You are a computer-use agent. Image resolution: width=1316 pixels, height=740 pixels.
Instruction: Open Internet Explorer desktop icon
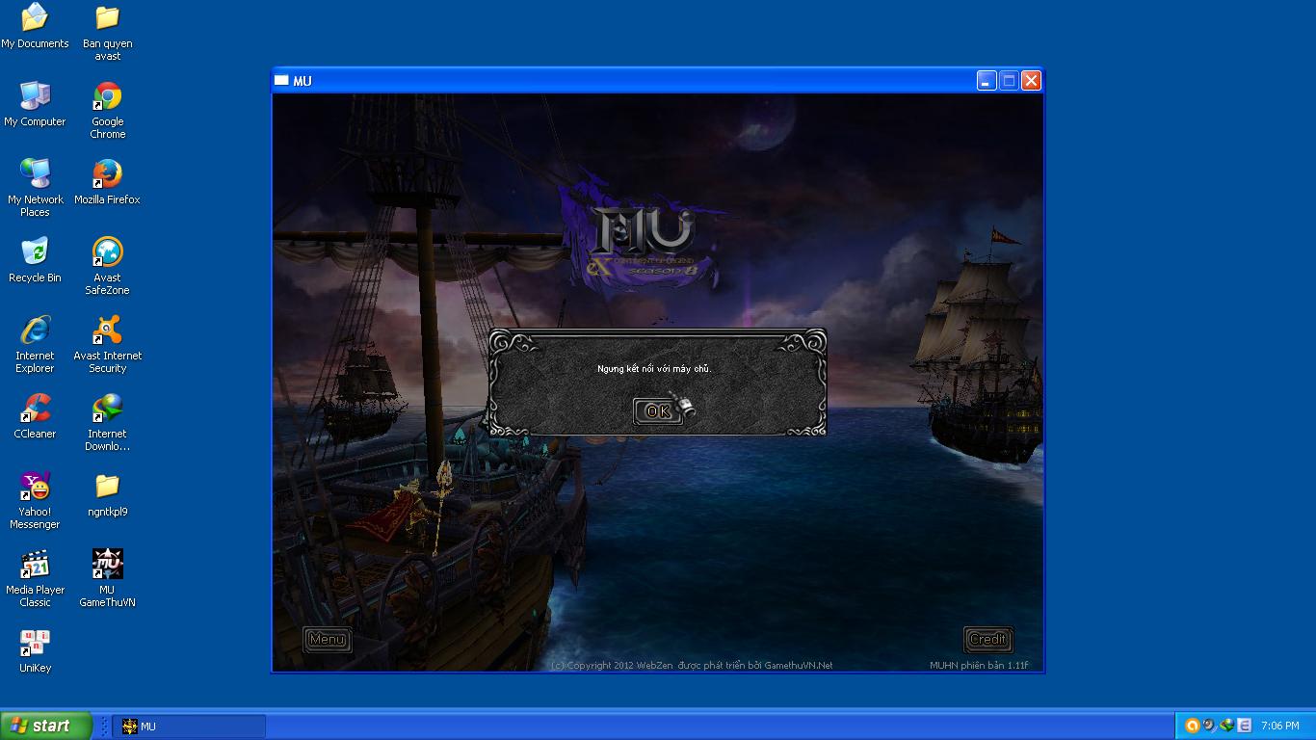[x=35, y=344]
